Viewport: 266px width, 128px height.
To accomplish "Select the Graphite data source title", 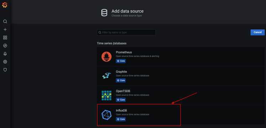I will (x=121, y=71).
